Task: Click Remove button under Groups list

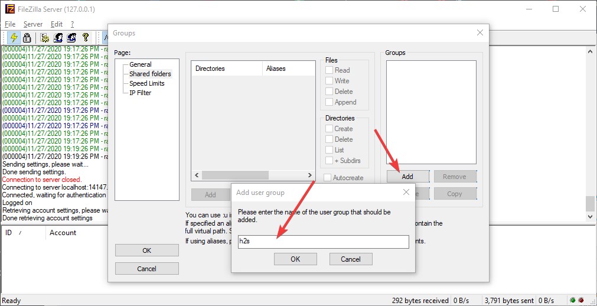Action: point(455,177)
